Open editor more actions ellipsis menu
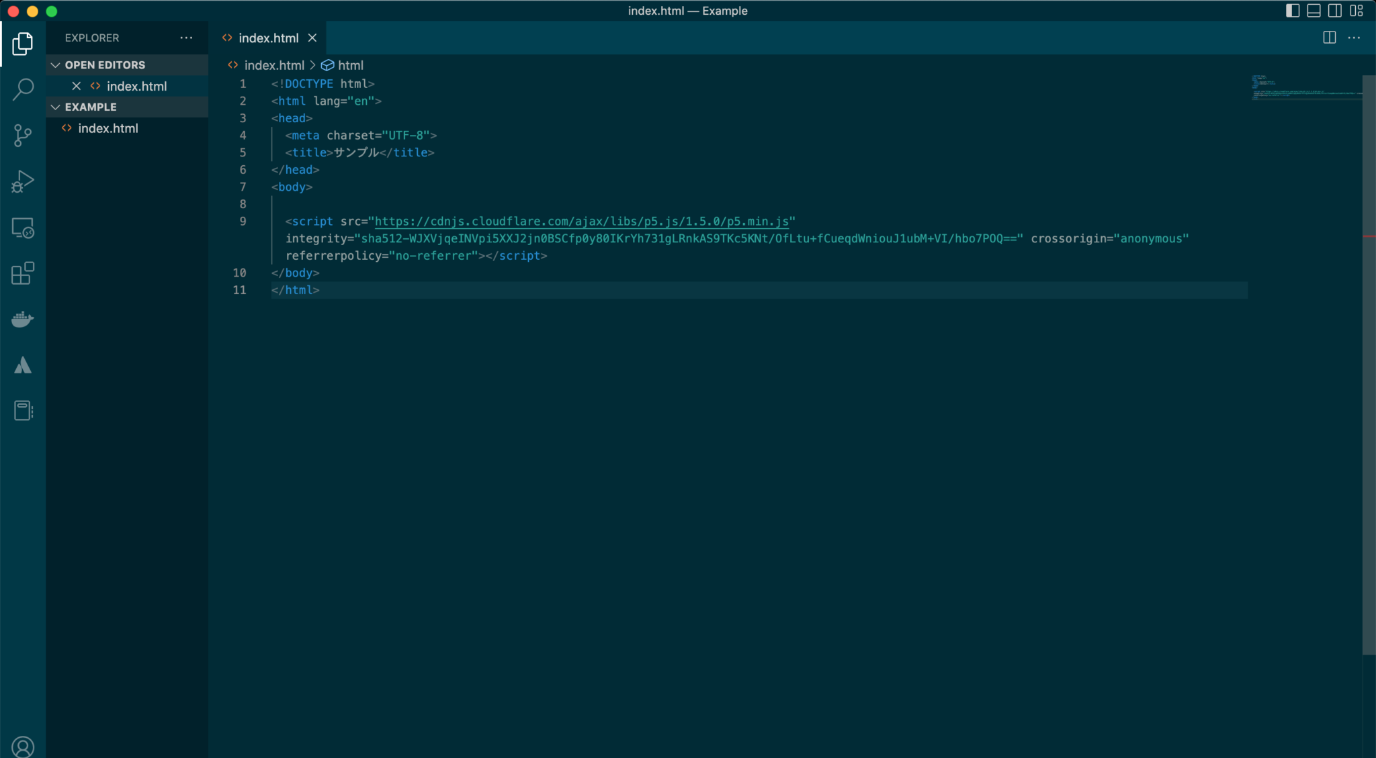Screen dimensions: 1376x758 1355,38
